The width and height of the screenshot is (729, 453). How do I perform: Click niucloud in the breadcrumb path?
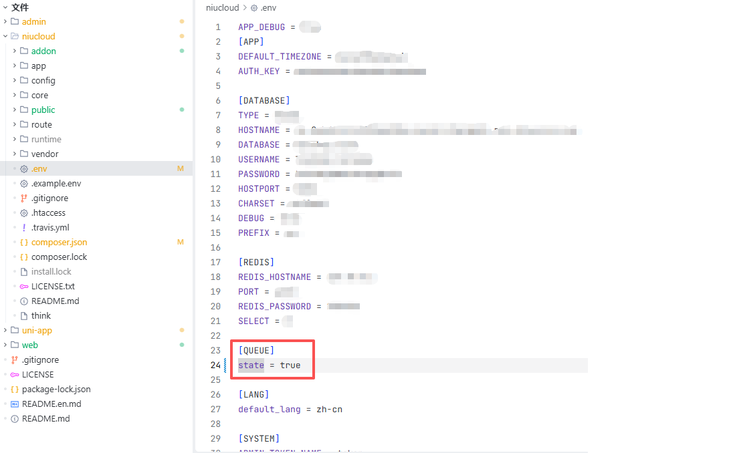tap(222, 8)
